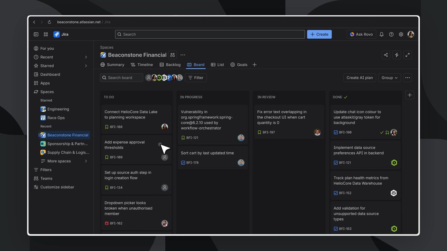
Task: Click the story bookmark icon on BFI-197
Action: point(260,132)
